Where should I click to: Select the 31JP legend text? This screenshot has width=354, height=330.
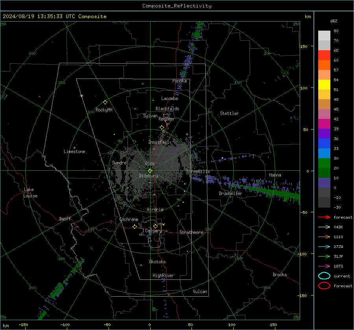(x=338, y=256)
